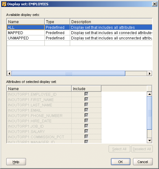Click the vertical scrollbar thumb in attributes list
The height and width of the screenshot is (169, 159).
150,113
